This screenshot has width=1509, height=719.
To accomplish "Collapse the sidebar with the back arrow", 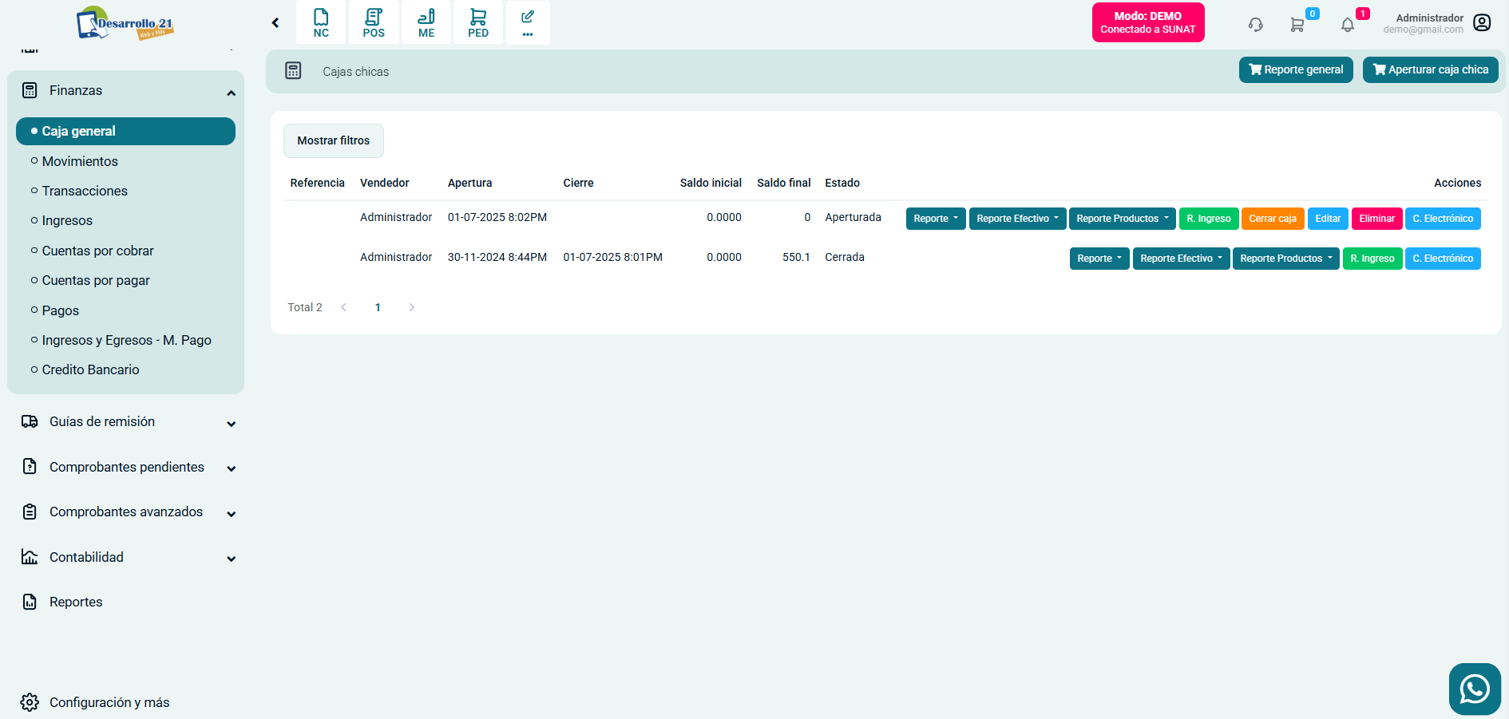I will coord(275,23).
